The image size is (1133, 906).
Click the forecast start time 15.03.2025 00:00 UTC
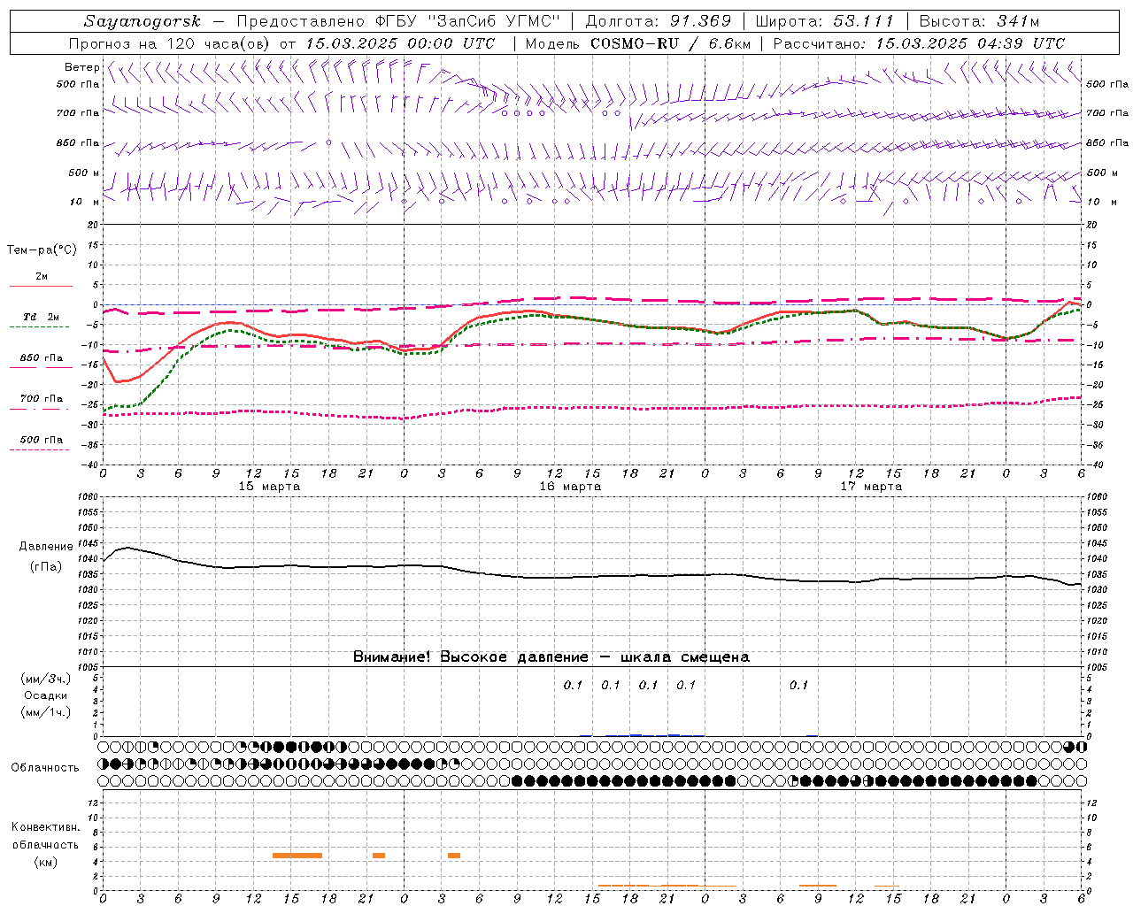pos(400,43)
